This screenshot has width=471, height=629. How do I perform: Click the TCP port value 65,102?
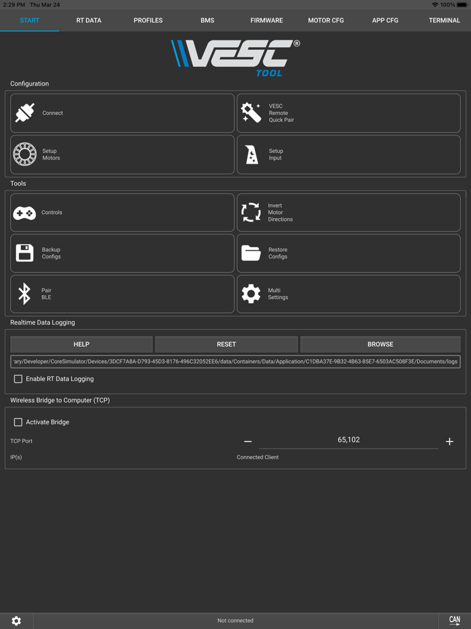point(349,440)
